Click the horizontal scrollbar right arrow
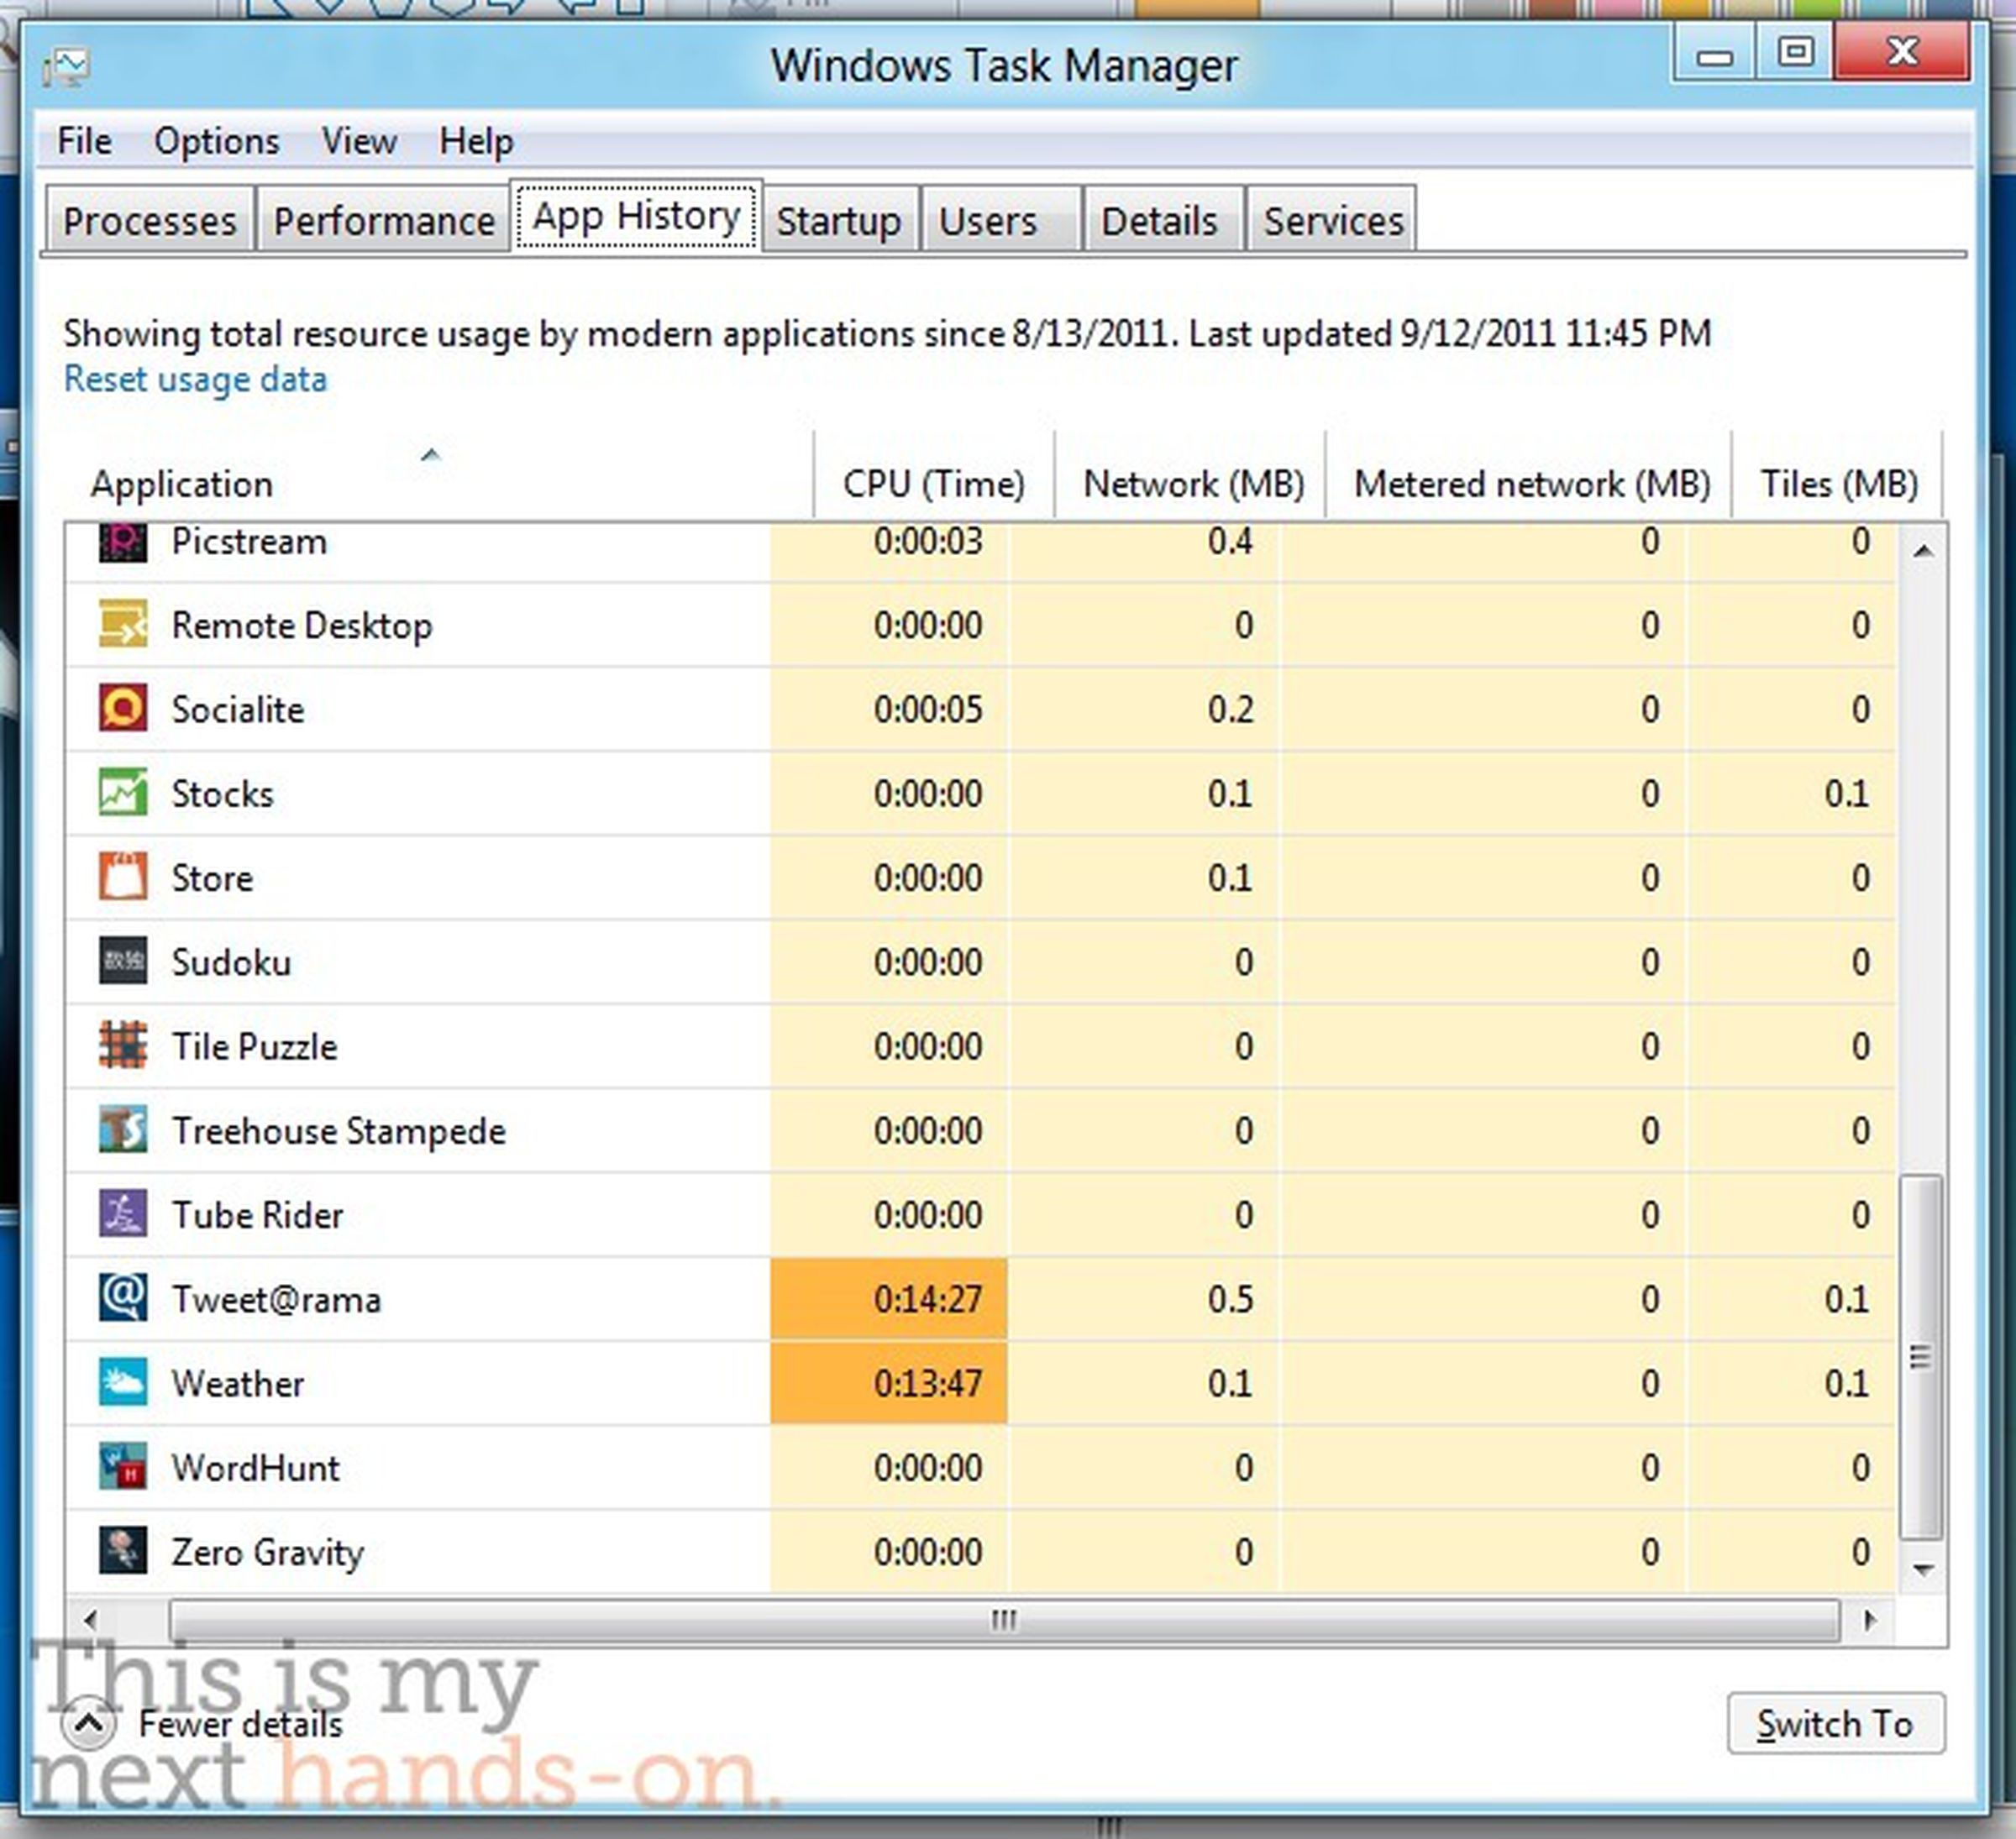This screenshot has height=1839, width=2016. [x=1869, y=1619]
